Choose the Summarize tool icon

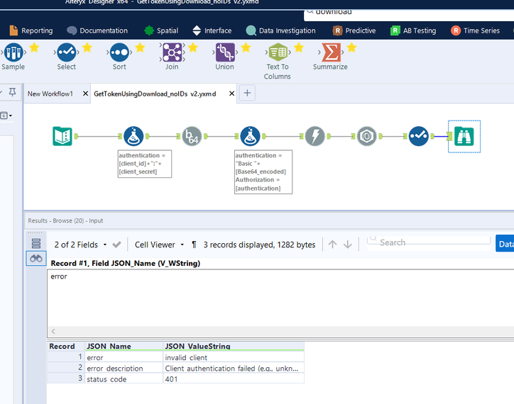tap(331, 52)
